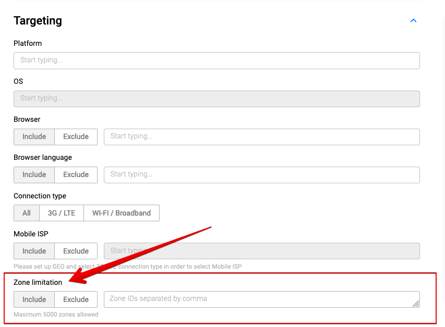Collapse the Targeting section chevron
The height and width of the screenshot is (327, 445).
click(x=413, y=21)
